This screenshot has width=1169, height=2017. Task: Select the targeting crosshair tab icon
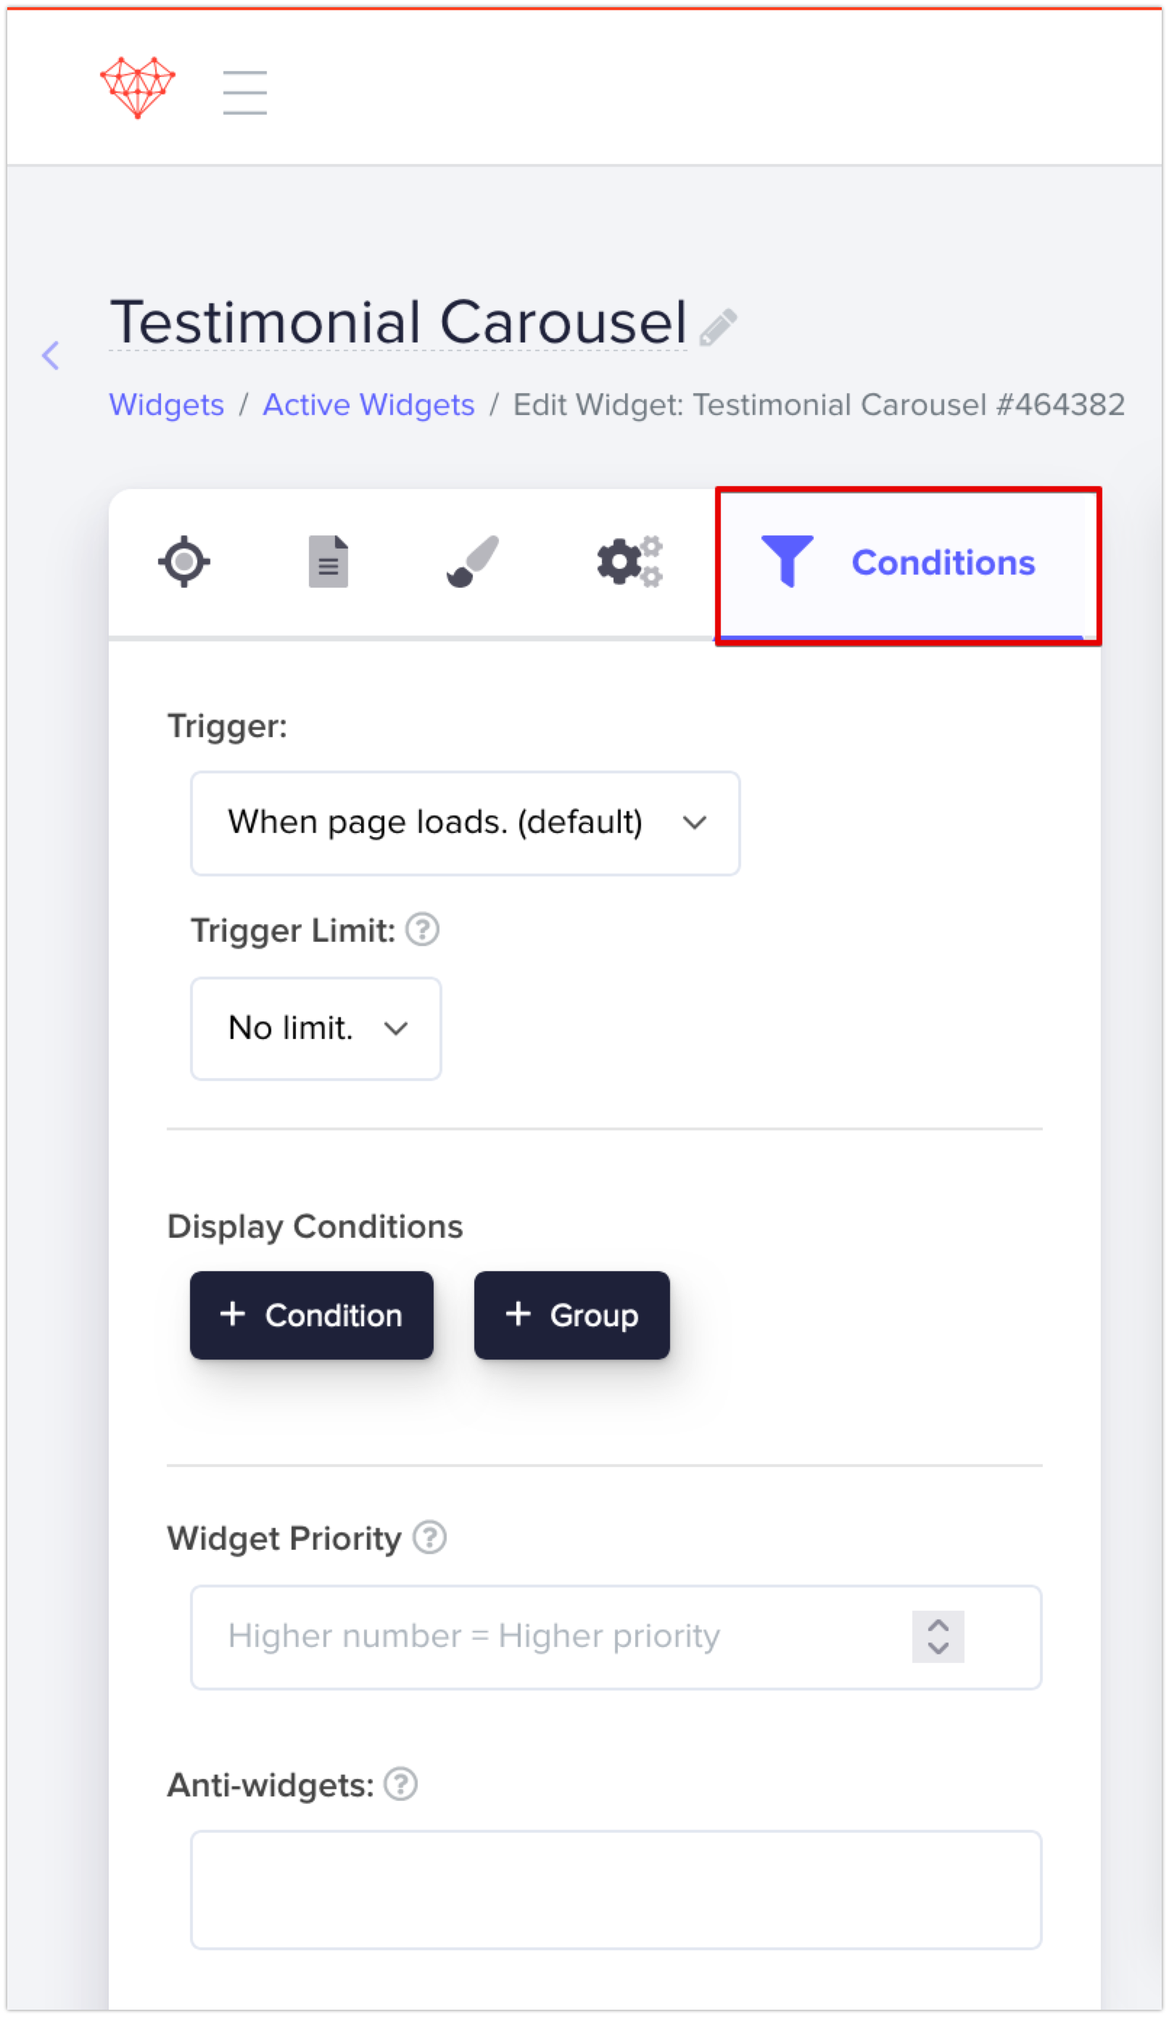183,561
